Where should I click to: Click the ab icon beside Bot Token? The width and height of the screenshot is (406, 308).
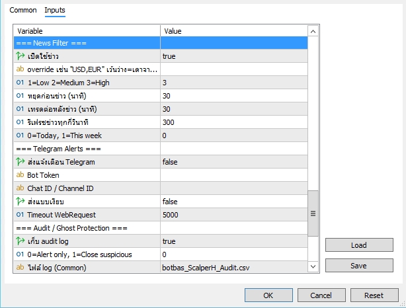tap(20, 175)
